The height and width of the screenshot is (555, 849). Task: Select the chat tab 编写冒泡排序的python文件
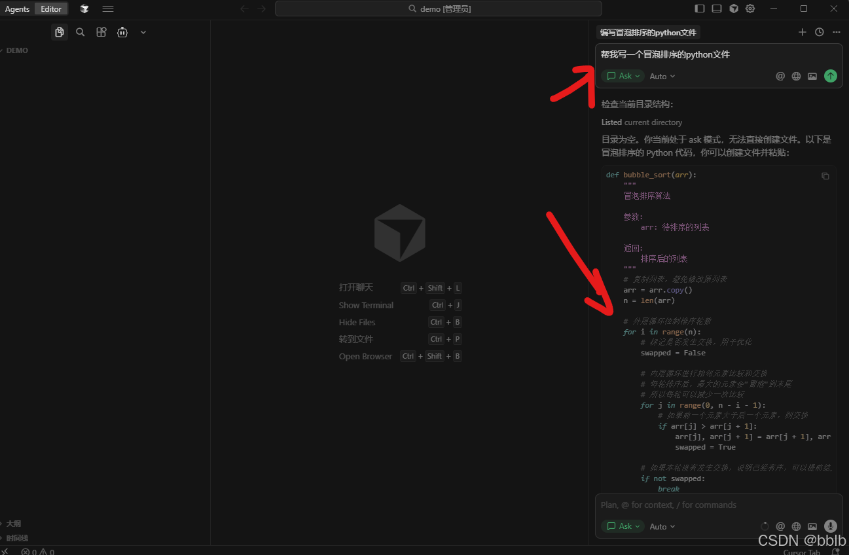click(649, 32)
